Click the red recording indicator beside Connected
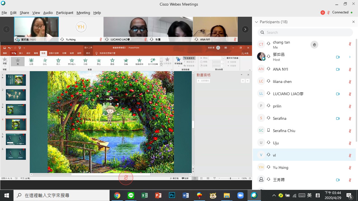 323,13
